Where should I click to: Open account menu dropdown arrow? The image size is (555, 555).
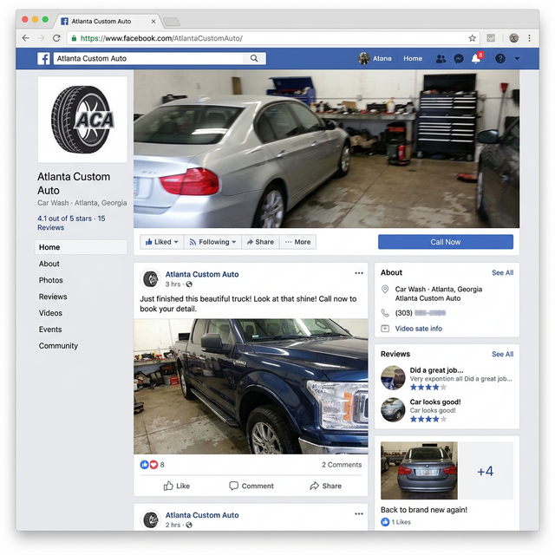(x=517, y=59)
